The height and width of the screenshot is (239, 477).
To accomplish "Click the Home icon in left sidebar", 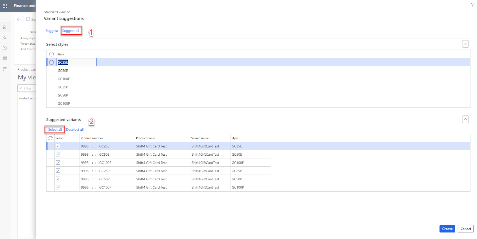I will tap(5, 27).
